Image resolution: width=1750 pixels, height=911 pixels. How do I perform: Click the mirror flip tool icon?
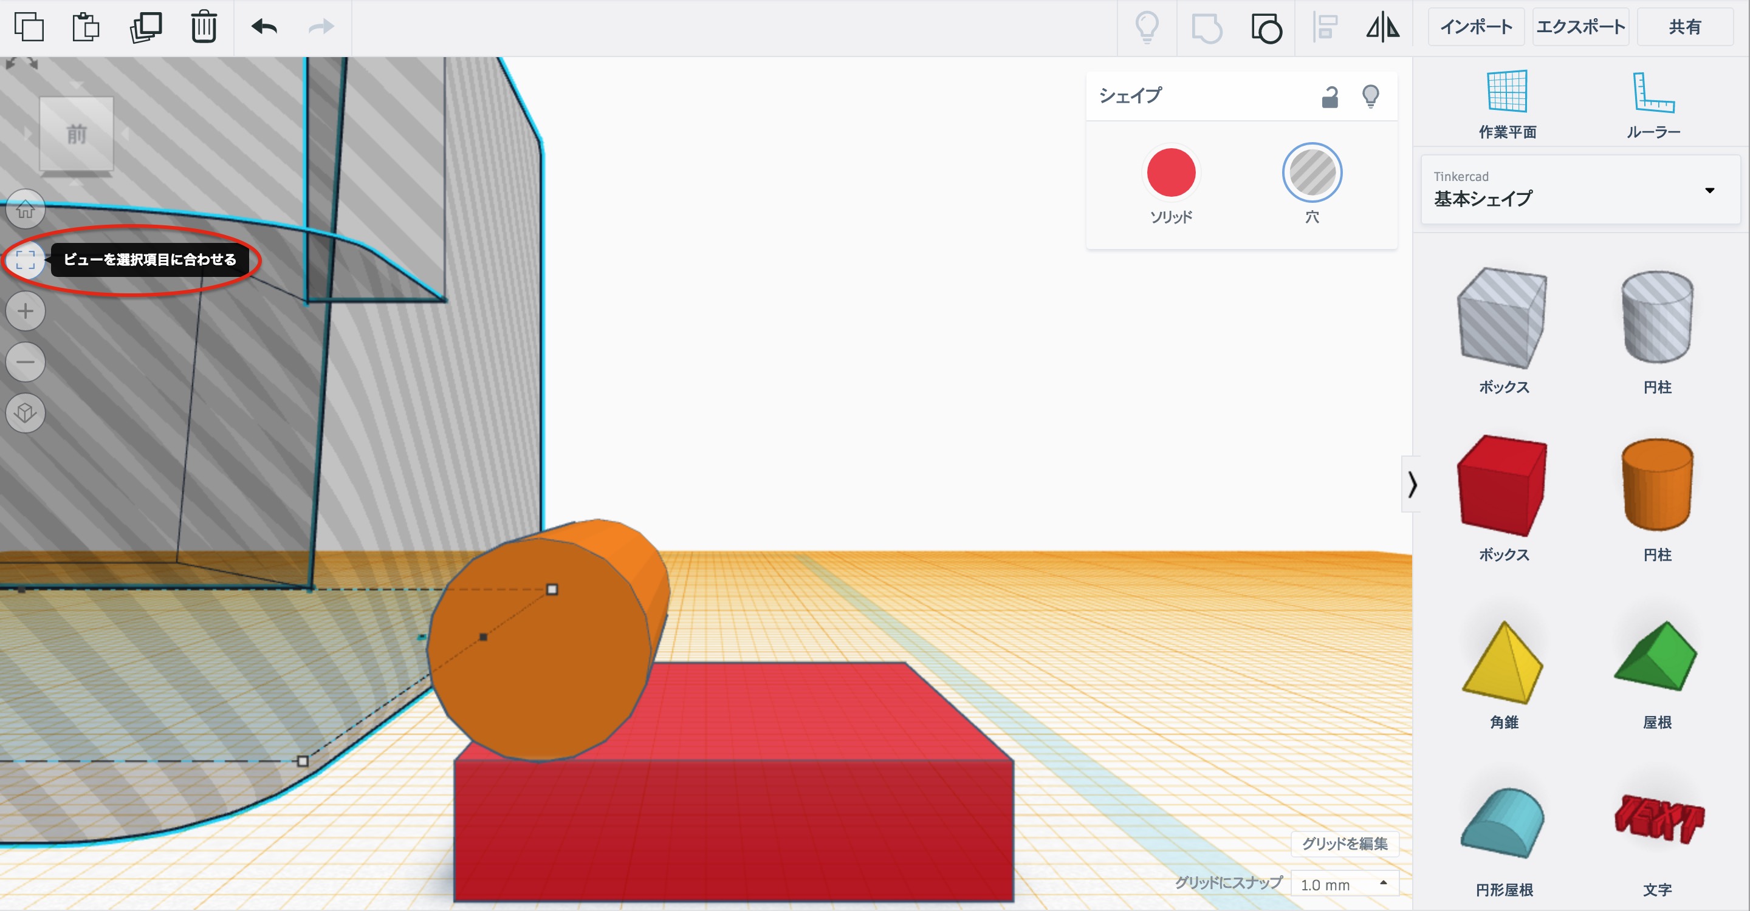tap(1382, 28)
